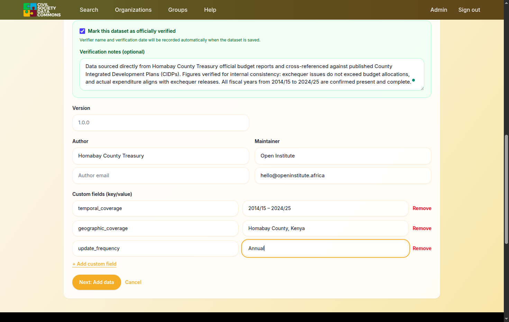Screen dimensions: 509x322
Task: Click the Author email field
Action: click(x=161, y=176)
